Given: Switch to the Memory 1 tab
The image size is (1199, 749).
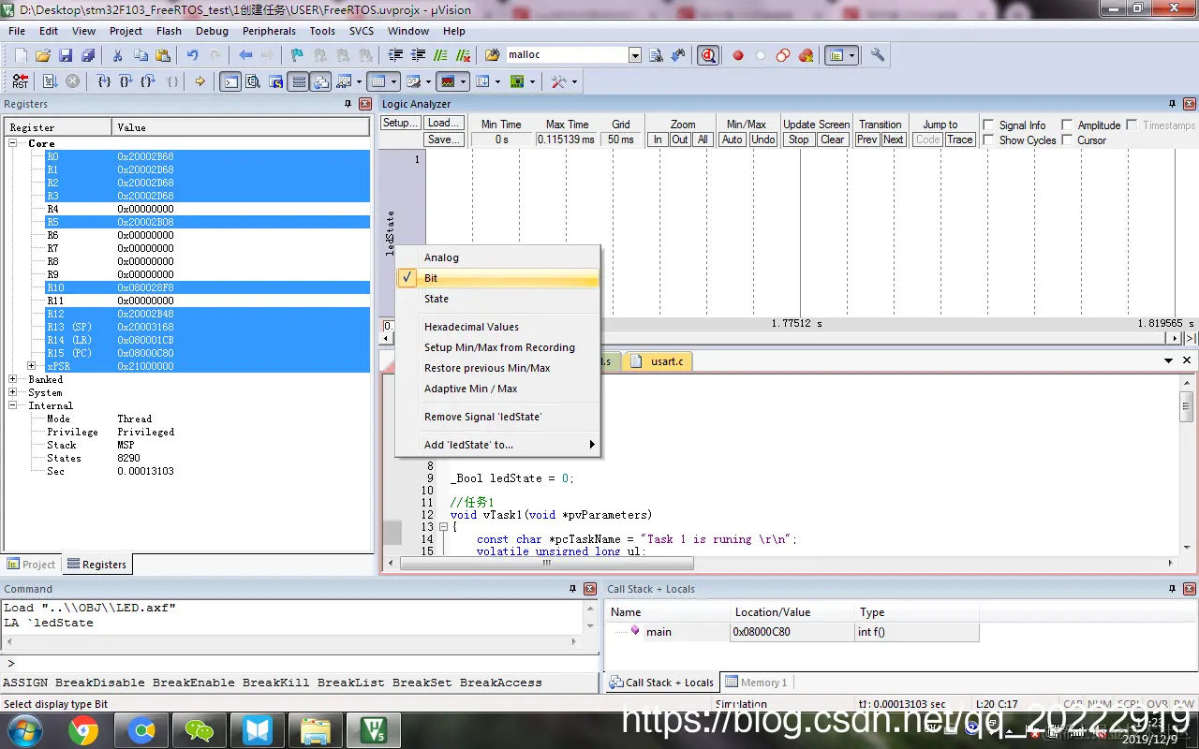Looking at the screenshot, I should [x=757, y=683].
